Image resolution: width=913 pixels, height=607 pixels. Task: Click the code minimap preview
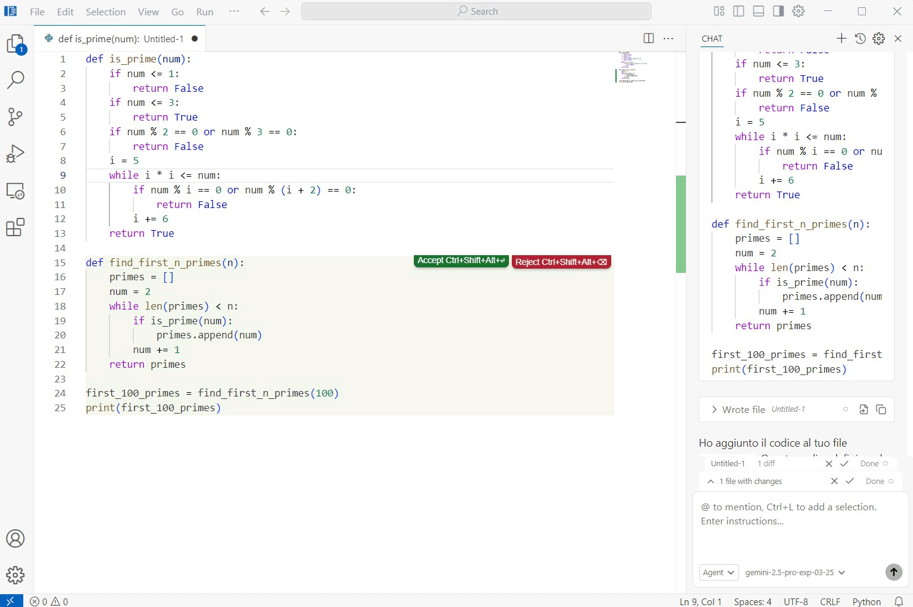(633, 67)
